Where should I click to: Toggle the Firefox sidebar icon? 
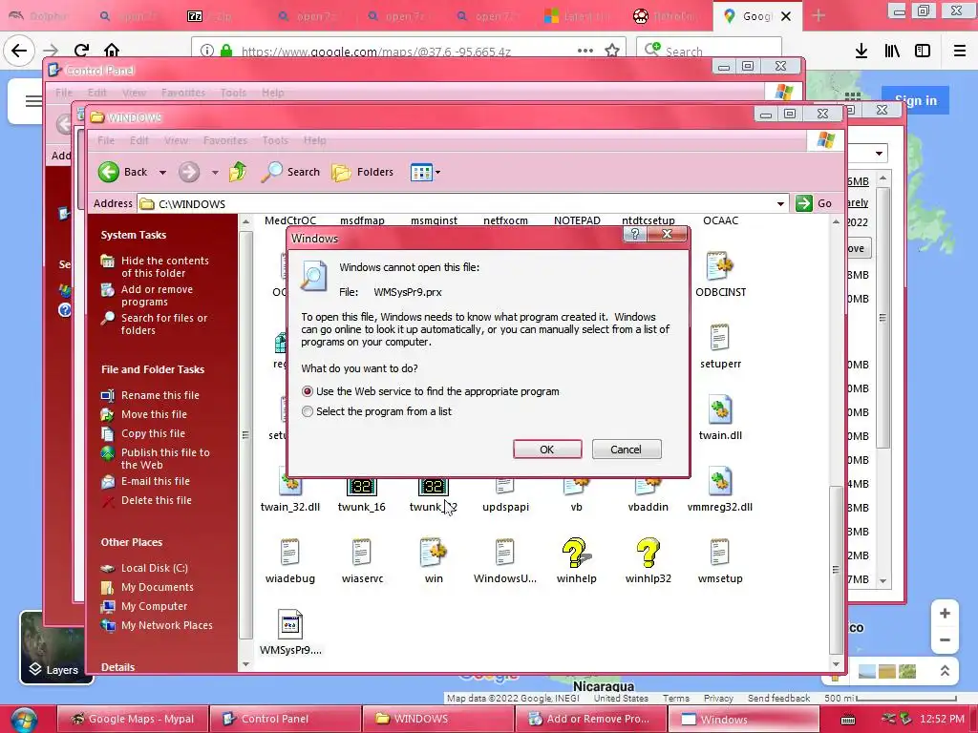[x=923, y=51]
